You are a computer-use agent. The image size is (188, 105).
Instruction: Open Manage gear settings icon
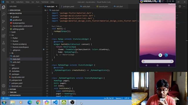pos(4,93)
